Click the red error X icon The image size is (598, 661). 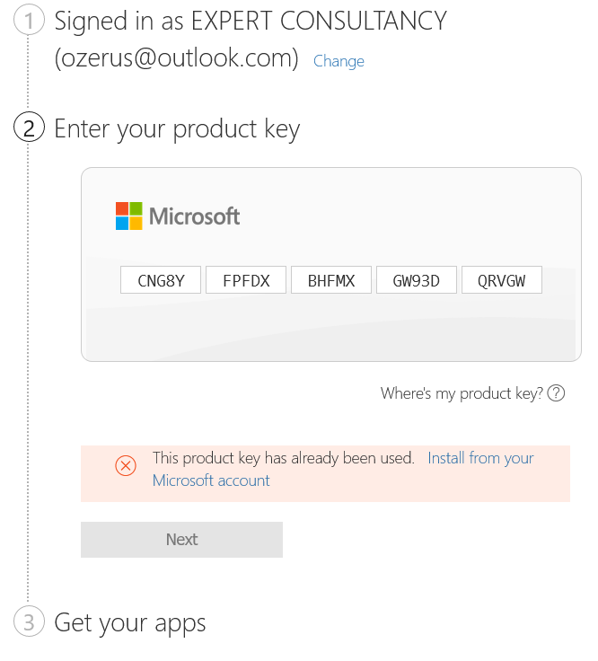click(x=126, y=465)
